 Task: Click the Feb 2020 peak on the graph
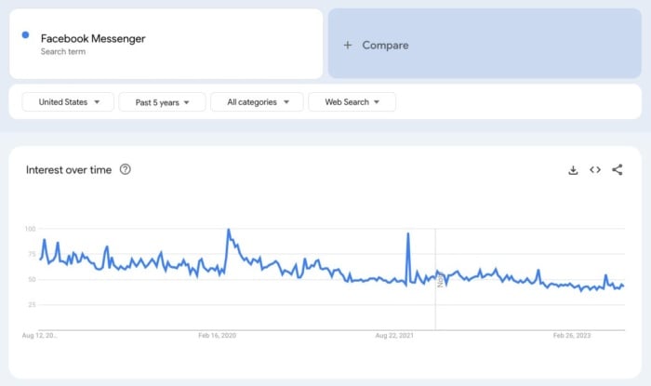(x=229, y=230)
